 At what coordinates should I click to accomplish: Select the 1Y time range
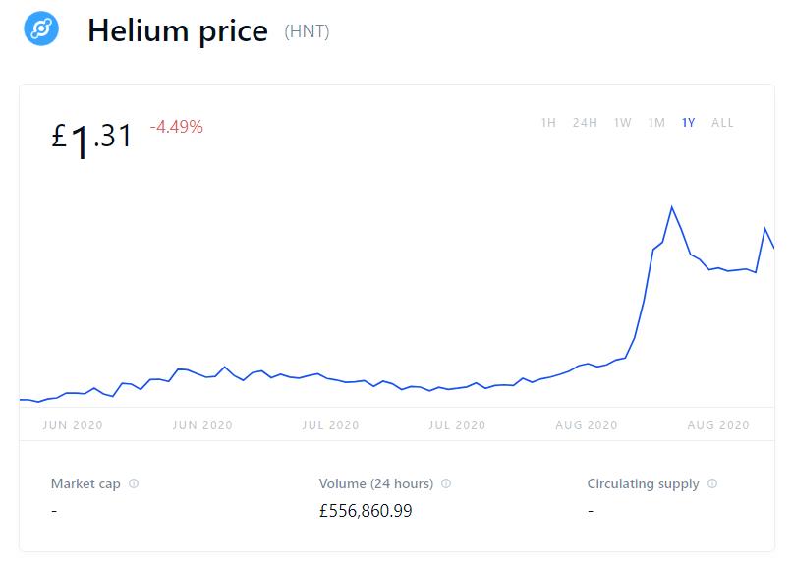click(689, 123)
